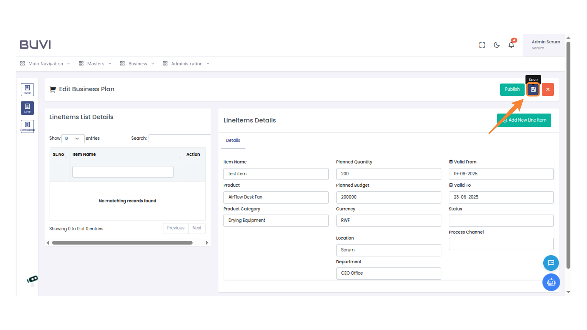Click the horizontal scrollbar under the line items table
Screen dimensions: 587x330
pos(122,243)
